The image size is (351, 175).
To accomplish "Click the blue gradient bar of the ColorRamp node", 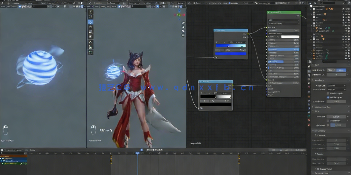I will tap(230, 46).
